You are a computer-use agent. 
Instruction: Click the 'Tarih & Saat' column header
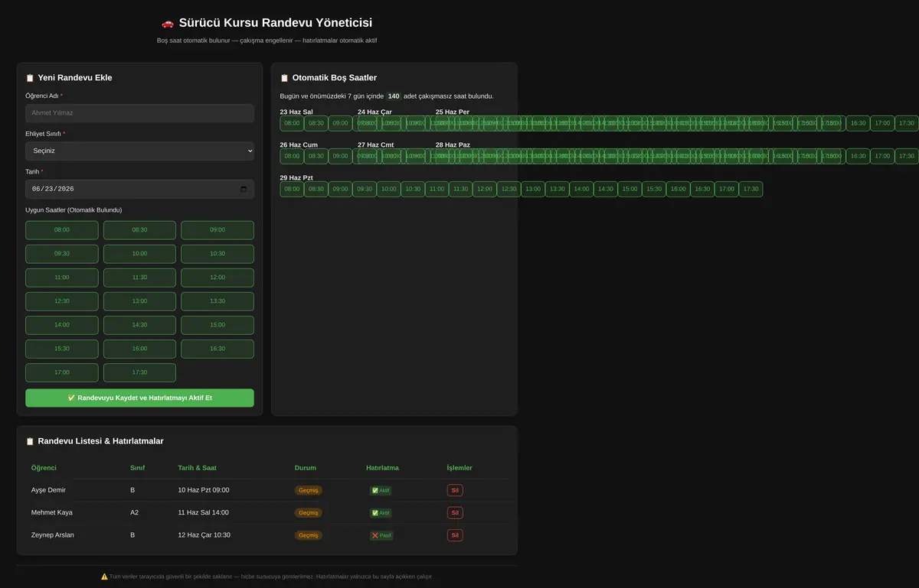click(x=197, y=468)
